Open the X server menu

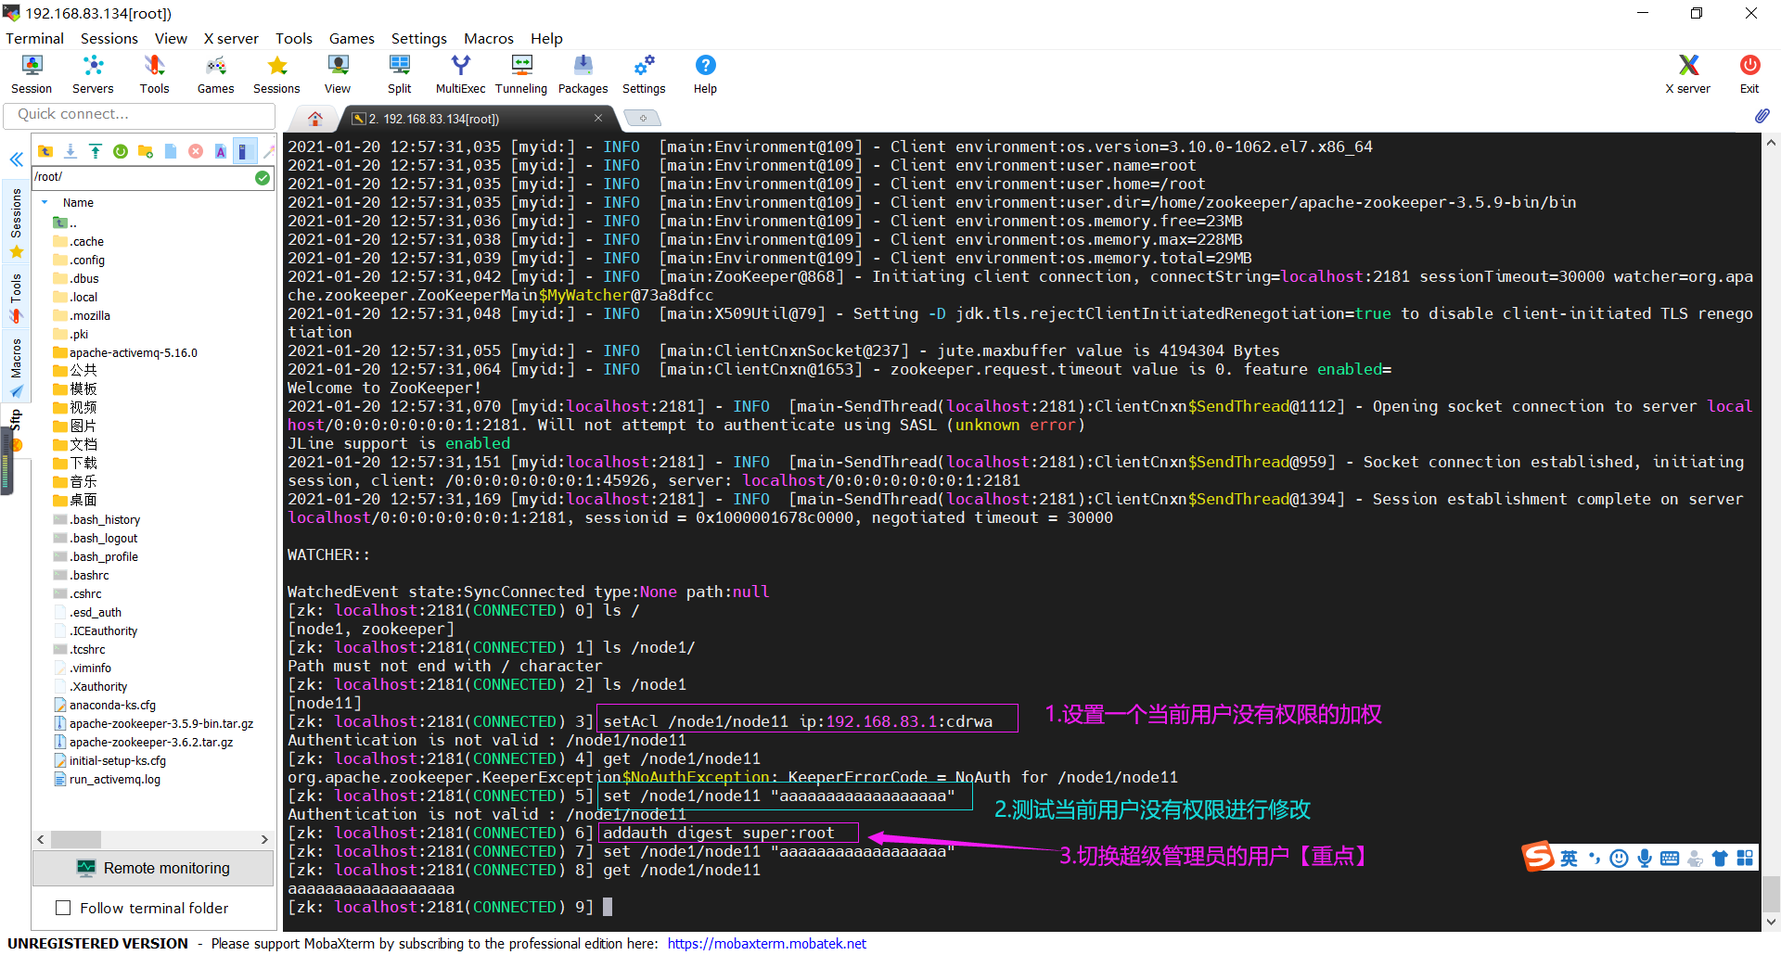click(231, 38)
